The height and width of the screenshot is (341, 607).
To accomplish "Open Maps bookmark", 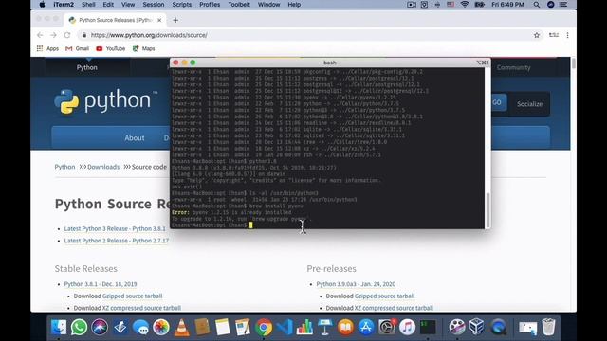I will [143, 48].
